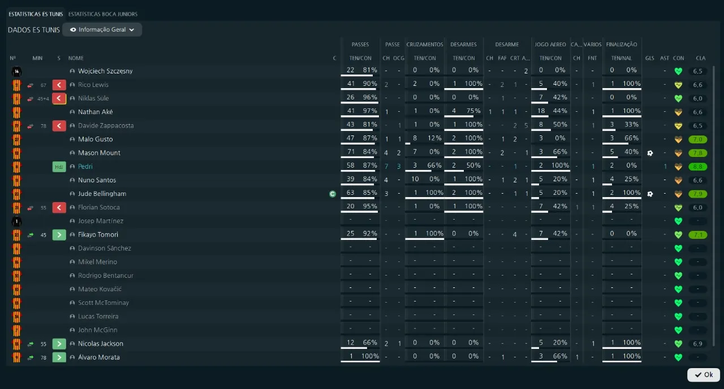Image resolution: width=724 pixels, height=389 pixels.
Task: Open Nathan Aké's profile
Action: (95, 112)
